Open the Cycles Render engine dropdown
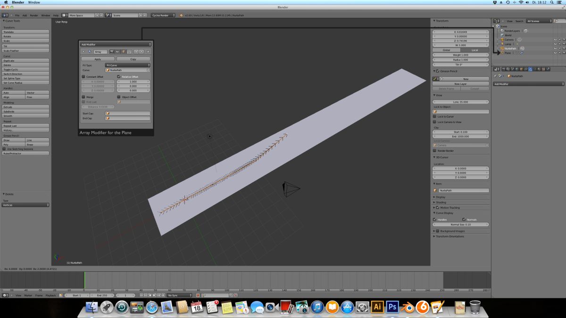The image size is (566, 318). (x=163, y=15)
